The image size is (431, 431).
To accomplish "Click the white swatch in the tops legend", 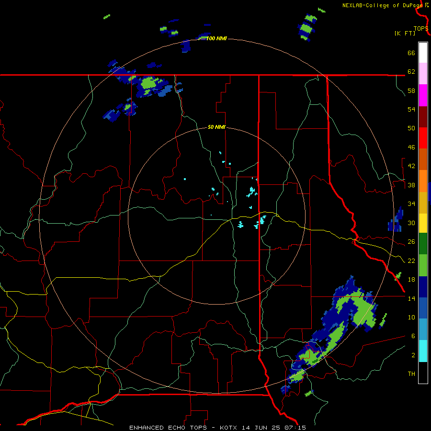I will click(423, 53).
